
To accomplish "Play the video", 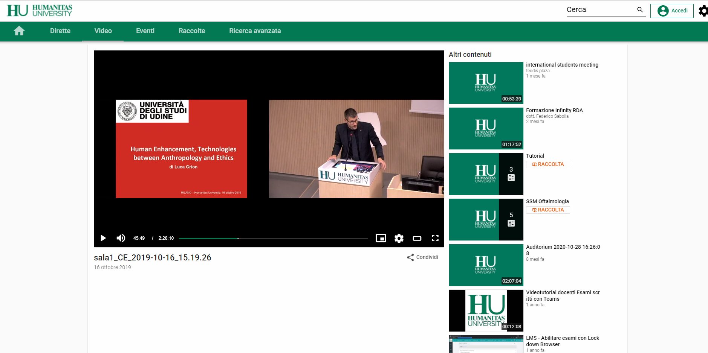I will tap(103, 238).
